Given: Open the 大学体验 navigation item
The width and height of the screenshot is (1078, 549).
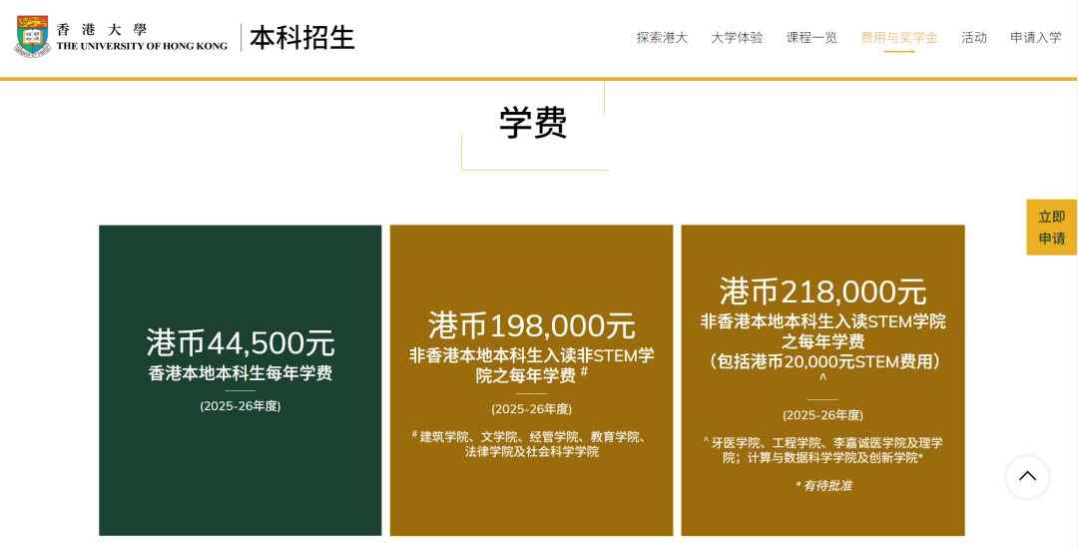Looking at the screenshot, I should click(737, 38).
